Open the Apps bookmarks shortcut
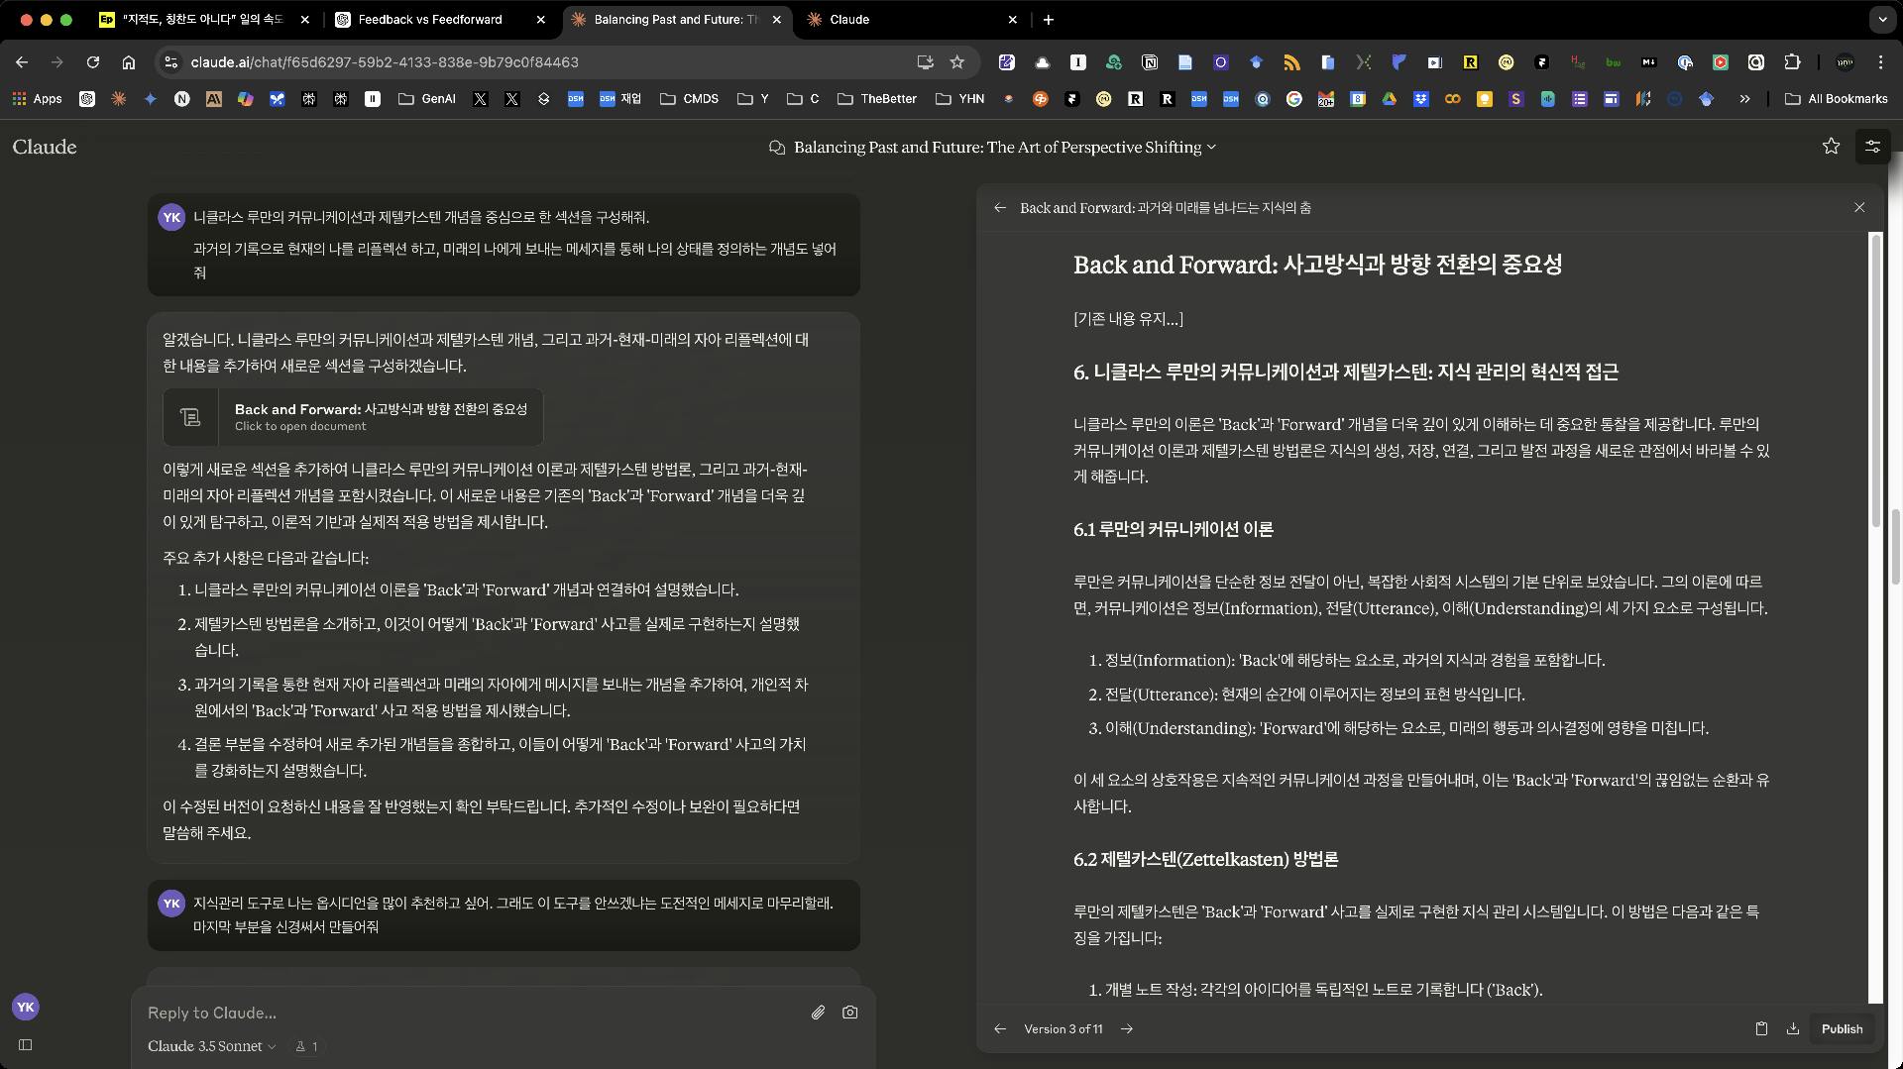The width and height of the screenshot is (1903, 1069). tap(37, 99)
